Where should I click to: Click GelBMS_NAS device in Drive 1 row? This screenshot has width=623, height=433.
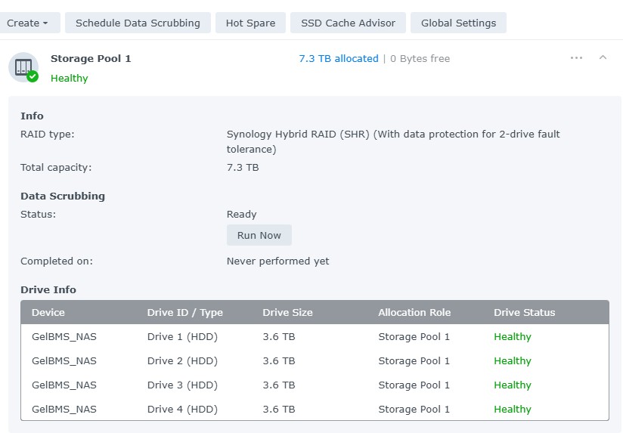pyautogui.click(x=64, y=337)
